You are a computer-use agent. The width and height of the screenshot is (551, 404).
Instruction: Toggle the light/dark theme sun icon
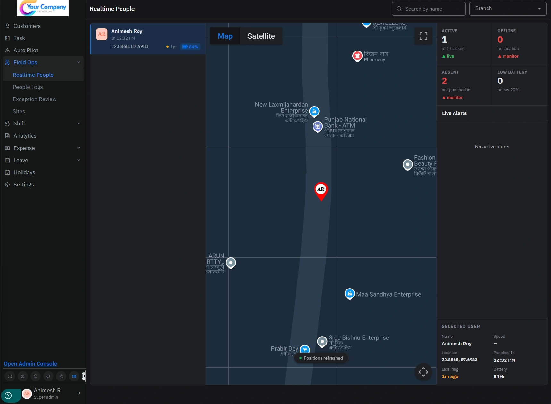pyautogui.click(x=61, y=376)
